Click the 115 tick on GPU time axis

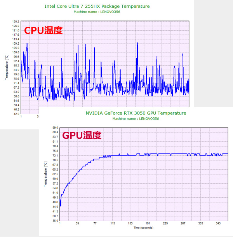113,224
